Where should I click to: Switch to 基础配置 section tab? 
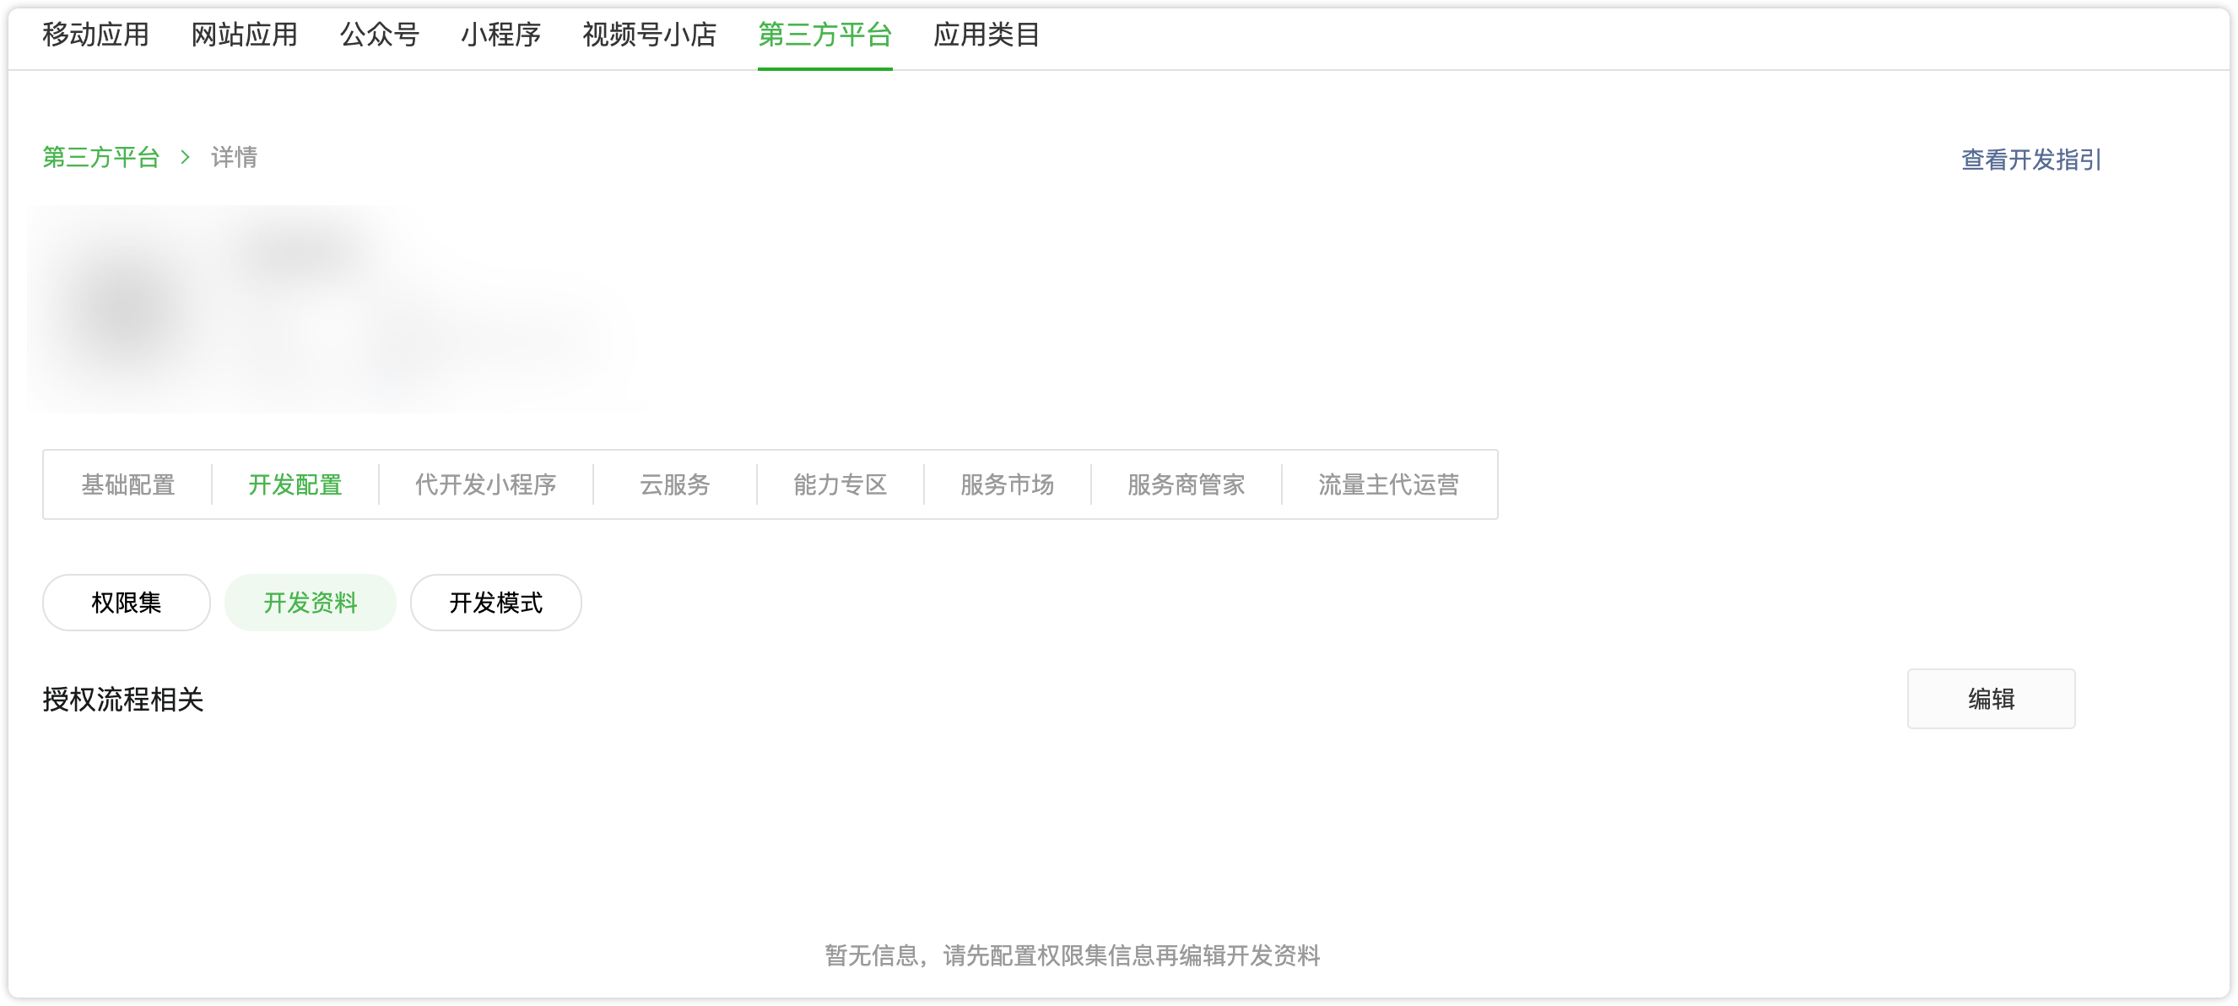[127, 484]
